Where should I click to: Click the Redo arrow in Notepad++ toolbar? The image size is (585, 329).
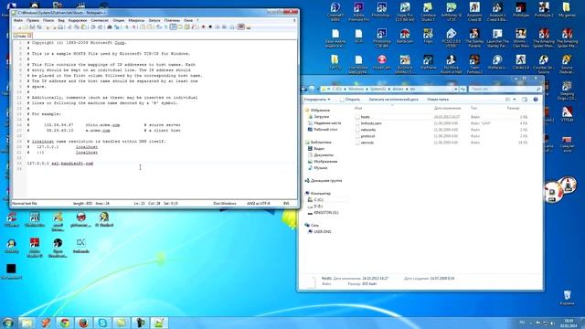point(101,27)
